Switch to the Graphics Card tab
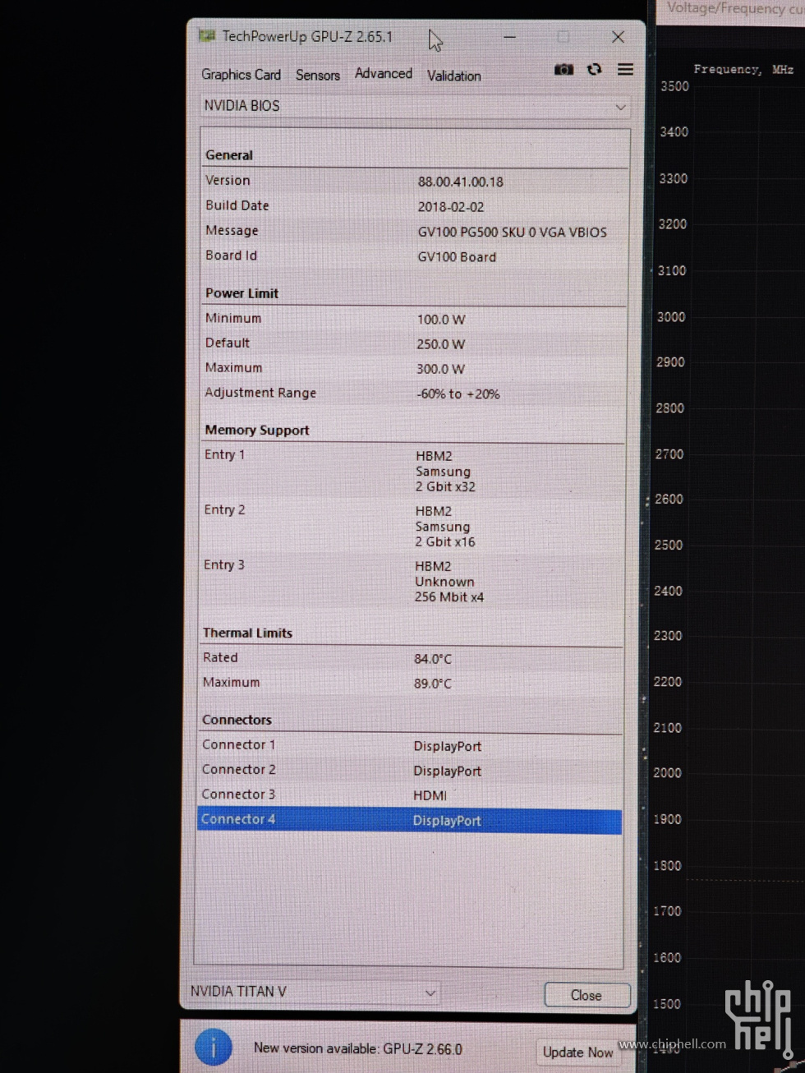The image size is (805, 1073). click(241, 75)
